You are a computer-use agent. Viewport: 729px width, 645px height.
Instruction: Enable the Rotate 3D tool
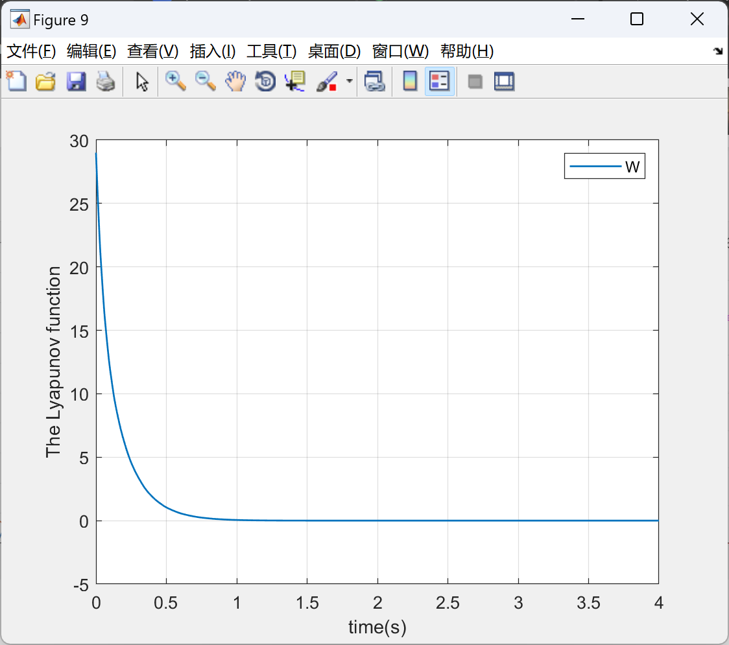265,81
